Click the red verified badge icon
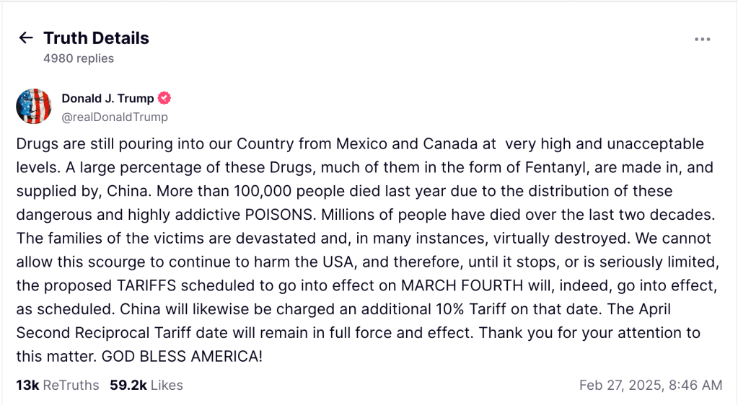 click(x=164, y=99)
